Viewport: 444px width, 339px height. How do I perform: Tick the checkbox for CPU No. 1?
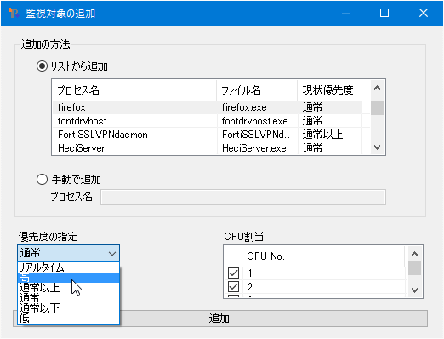tap(233, 273)
